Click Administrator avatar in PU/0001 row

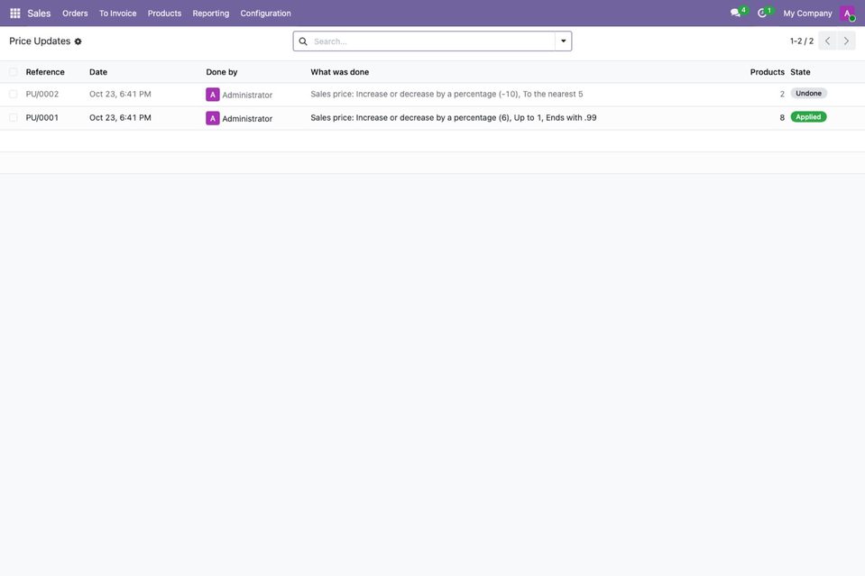212,118
